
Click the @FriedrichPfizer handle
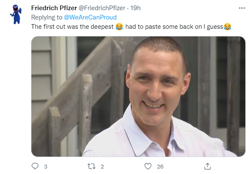[102, 8]
